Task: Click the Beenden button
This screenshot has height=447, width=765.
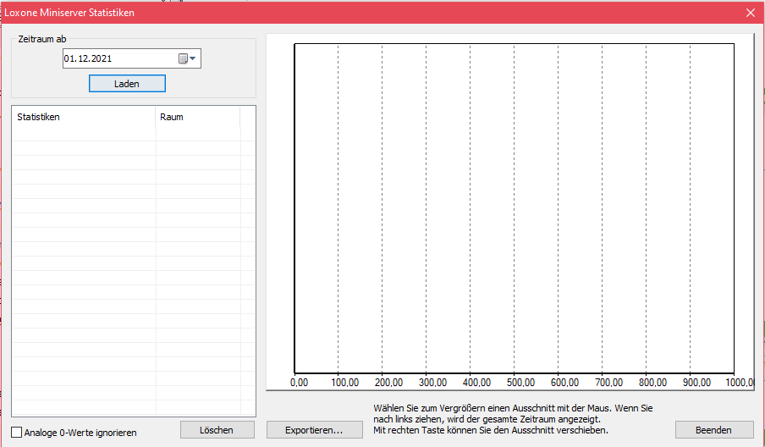Action: coord(713,430)
